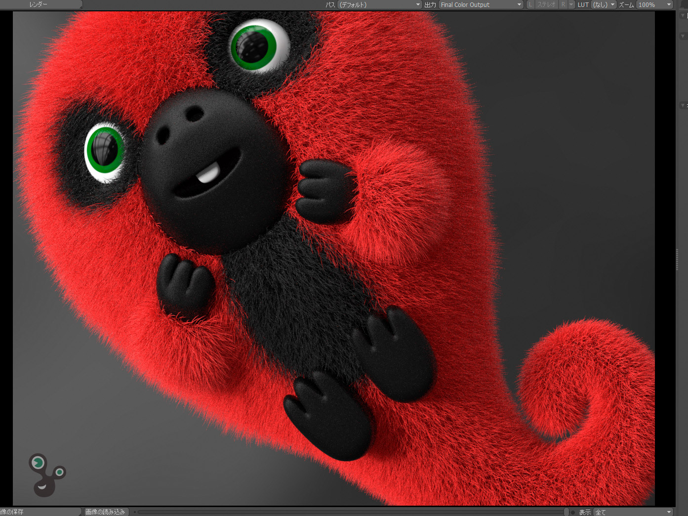Expand the third collapse arrow in right panel
This screenshot has width=688, height=516.
[x=683, y=105]
